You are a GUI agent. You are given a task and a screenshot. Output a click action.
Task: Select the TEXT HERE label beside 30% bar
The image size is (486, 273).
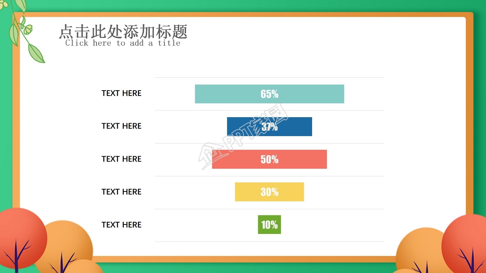[121, 192]
